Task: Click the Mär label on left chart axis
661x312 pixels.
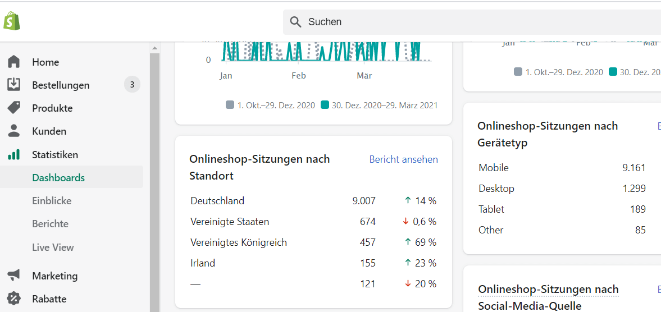Action: coord(364,76)
